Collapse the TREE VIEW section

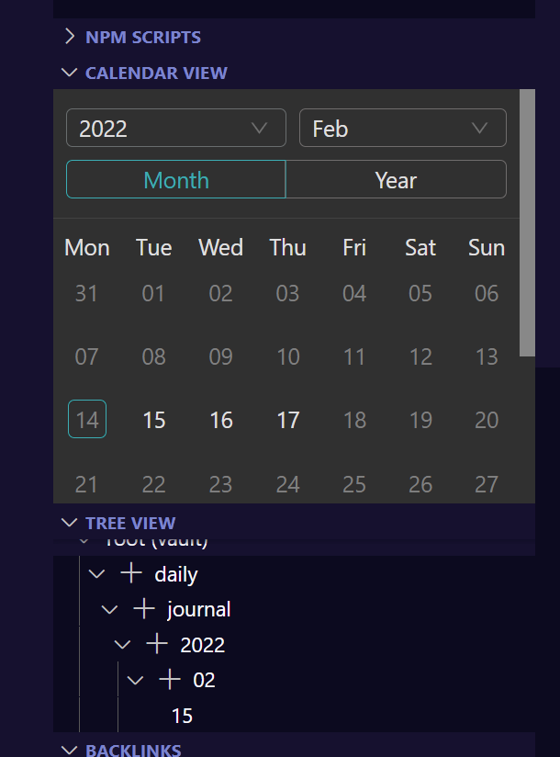(x=129, y=523)
